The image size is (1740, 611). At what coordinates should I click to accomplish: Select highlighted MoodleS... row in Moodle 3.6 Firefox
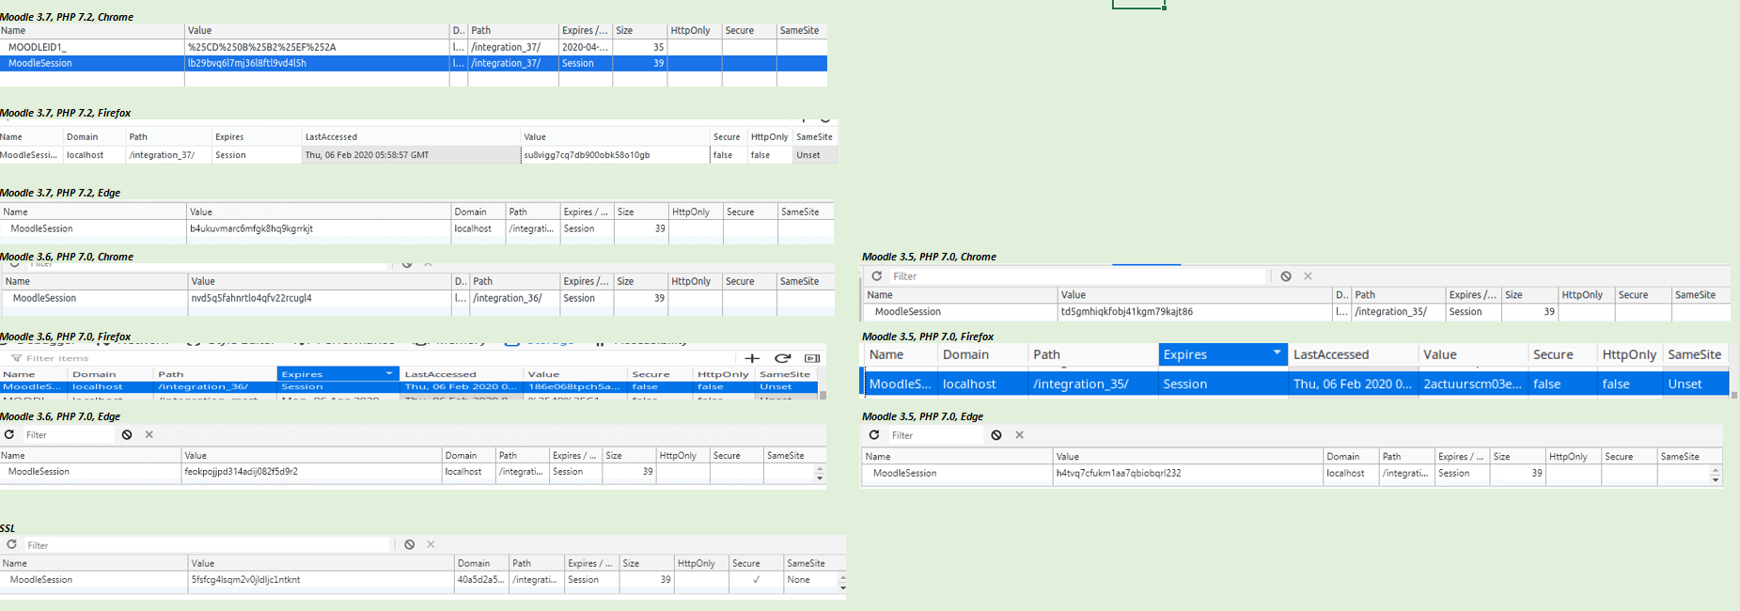(408, 386)
